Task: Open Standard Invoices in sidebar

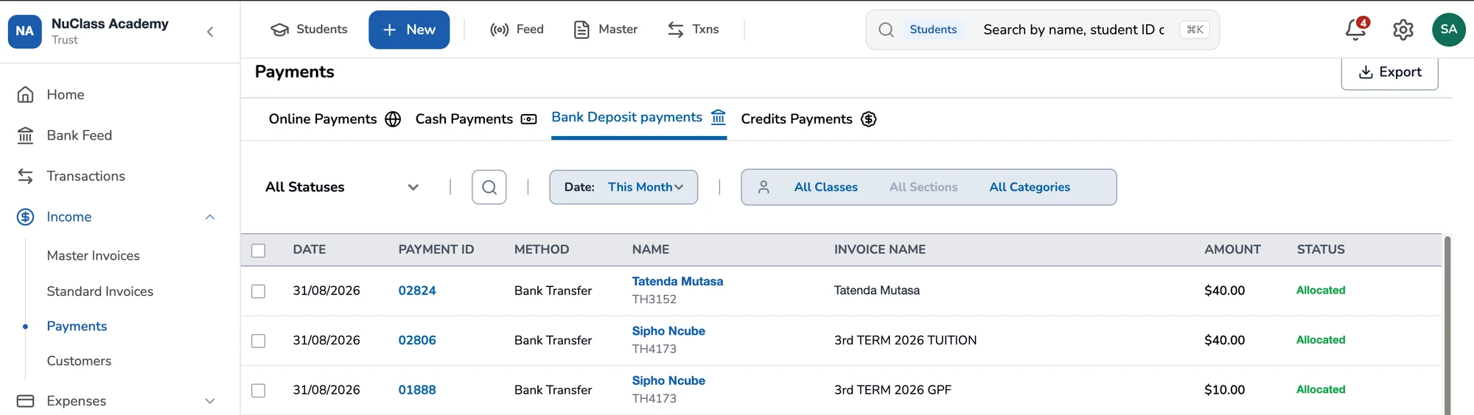Action: tap(99, 291)
